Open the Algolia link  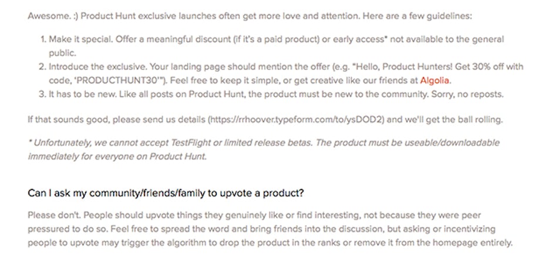[435, 81]
